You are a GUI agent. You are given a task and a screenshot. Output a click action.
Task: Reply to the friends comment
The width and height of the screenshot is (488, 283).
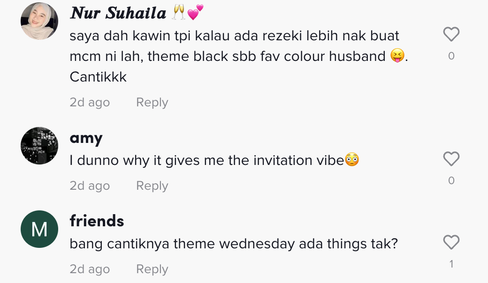(x=152, y=269)
